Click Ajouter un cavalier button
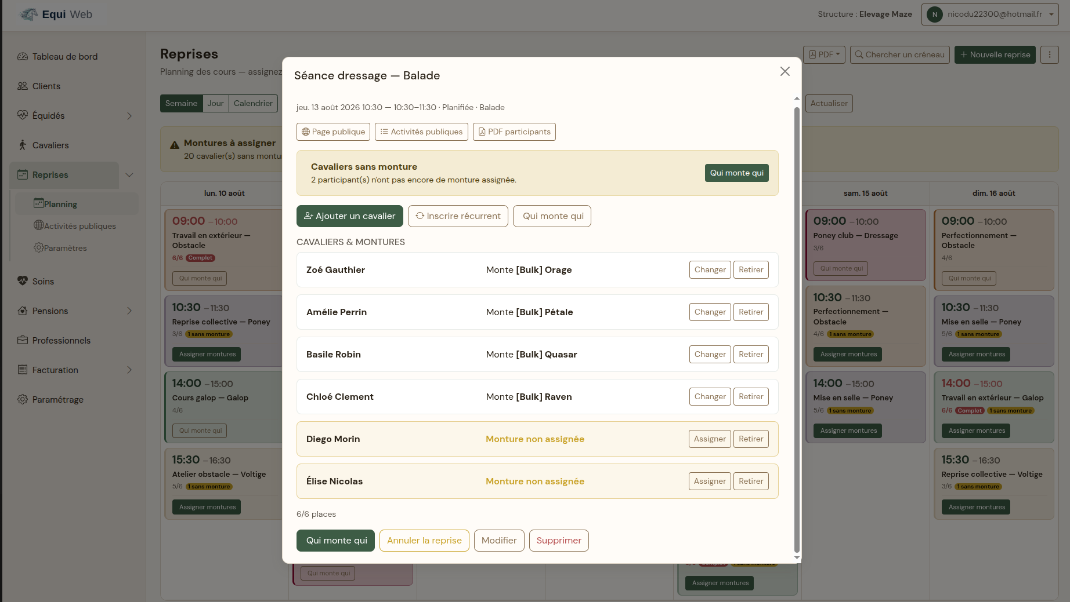Image resolution: width=1070 pixels, height=602 pixels. click(350, 216)
